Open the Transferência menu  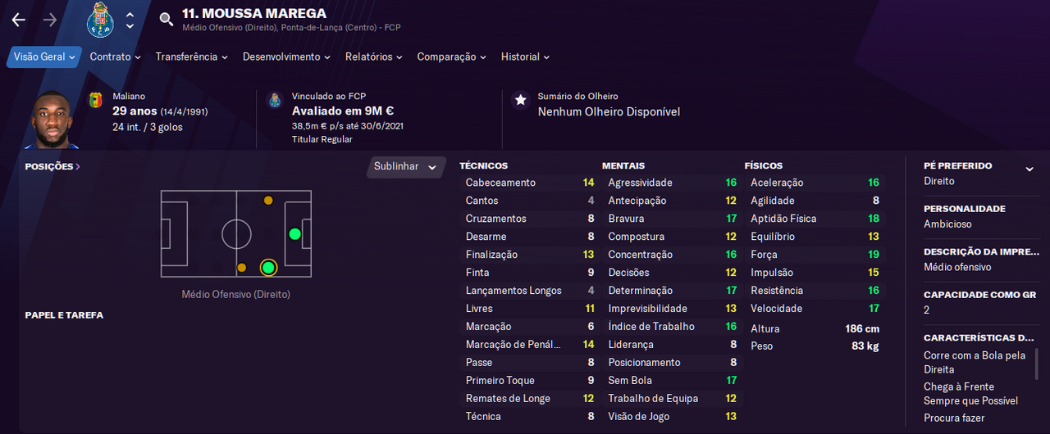[x=192, y=57]
